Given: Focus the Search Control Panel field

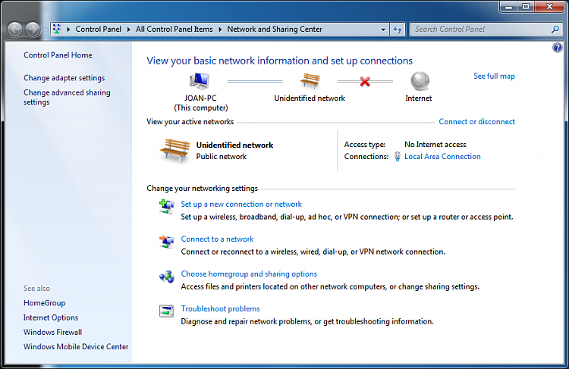Looking at the screenshot, I should coord(481,30).
